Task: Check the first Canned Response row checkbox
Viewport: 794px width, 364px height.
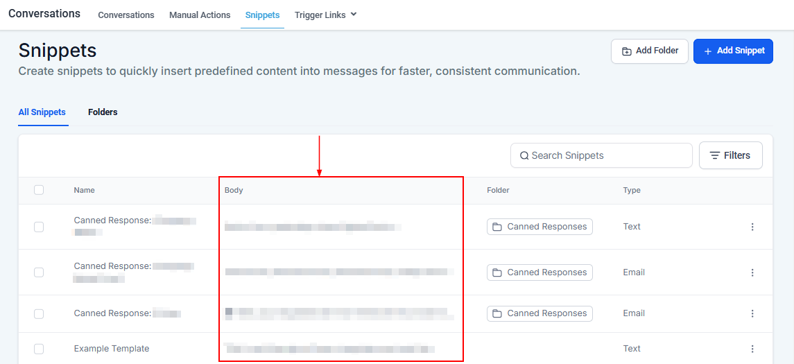Action: (x=39, y=227)
